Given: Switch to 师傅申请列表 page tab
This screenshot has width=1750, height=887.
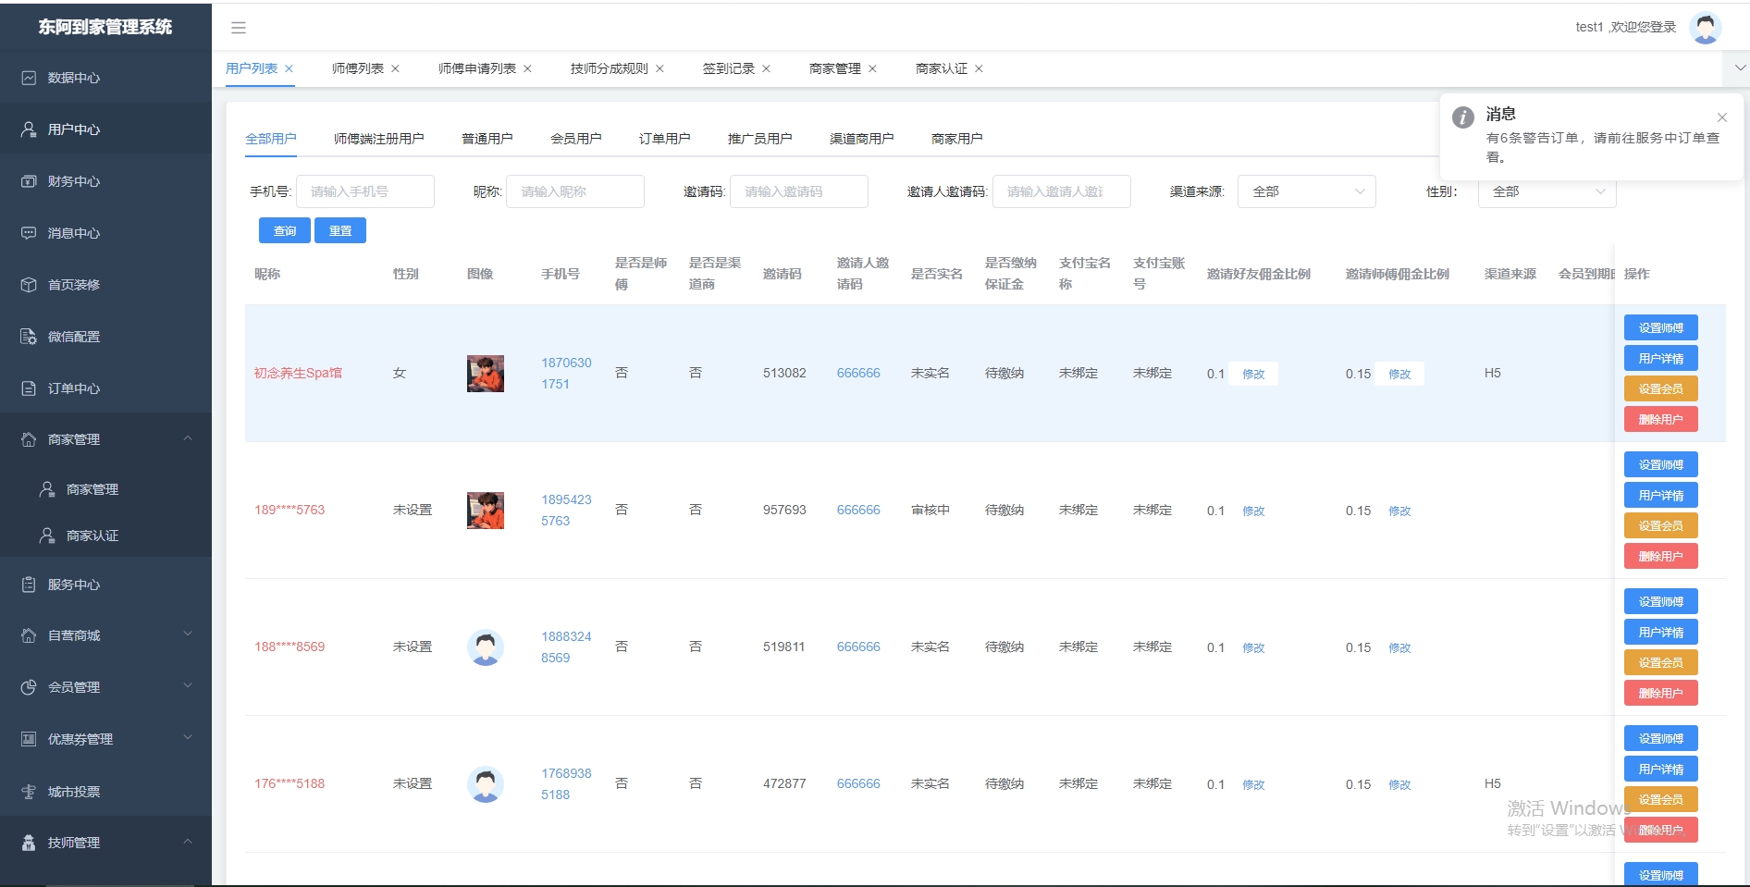Looking at the screenshot, I should (477, 68).
